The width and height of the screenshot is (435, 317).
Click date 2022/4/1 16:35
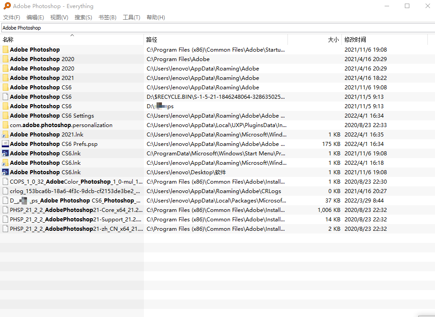[x=364, y=135]
